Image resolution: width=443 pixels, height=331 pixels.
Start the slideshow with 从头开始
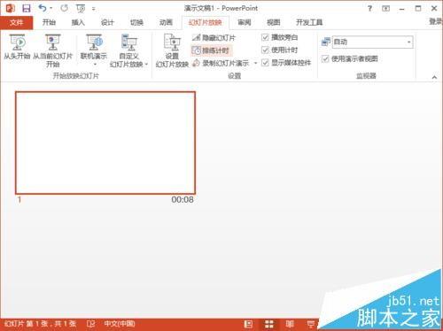click(17, 48)
